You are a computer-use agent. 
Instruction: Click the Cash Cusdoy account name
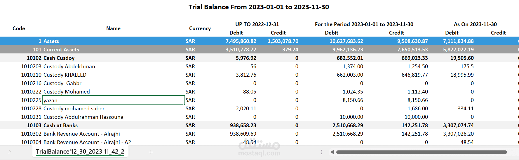pyautogui.click(x=59, y=58)
